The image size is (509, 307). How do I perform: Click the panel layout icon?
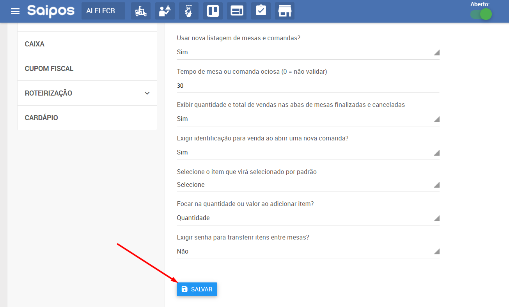[x=237, y=11]
